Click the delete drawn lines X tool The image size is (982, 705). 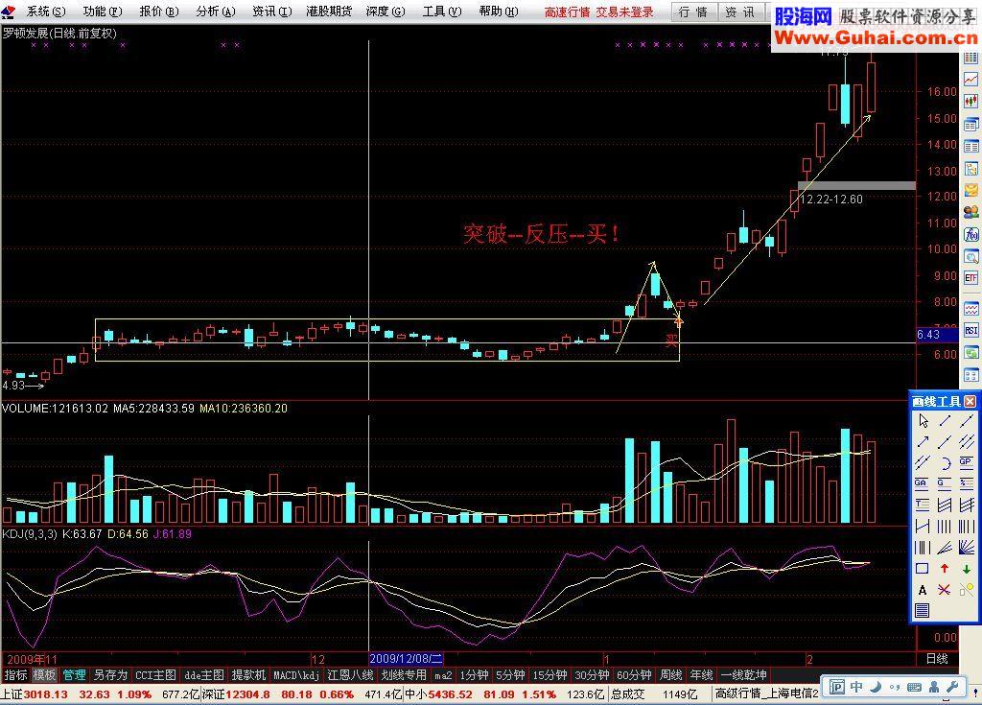point(945,590)
